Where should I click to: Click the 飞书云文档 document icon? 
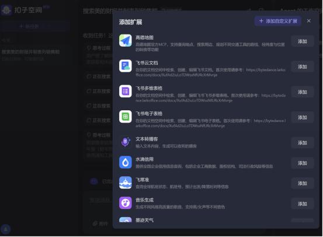pyautogui.click(x=126, y=66)
